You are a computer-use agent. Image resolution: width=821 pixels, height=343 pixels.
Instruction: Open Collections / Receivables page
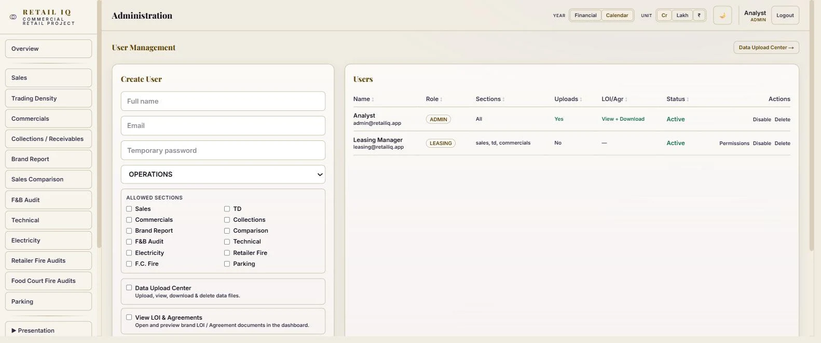coord(48,139)
